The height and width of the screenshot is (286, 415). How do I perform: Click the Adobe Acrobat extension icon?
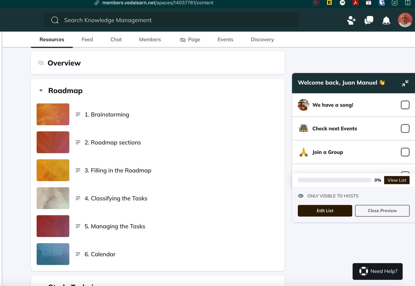[355, 3]
